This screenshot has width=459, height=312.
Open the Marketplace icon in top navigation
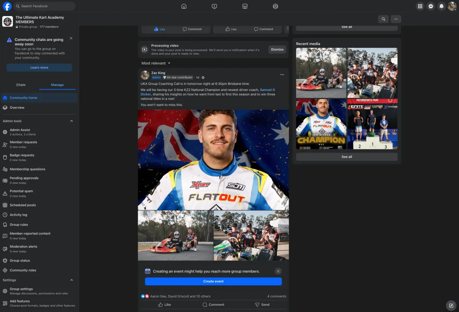point(245,6)
